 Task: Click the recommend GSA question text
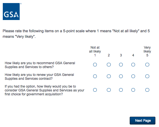pos(40,65)
